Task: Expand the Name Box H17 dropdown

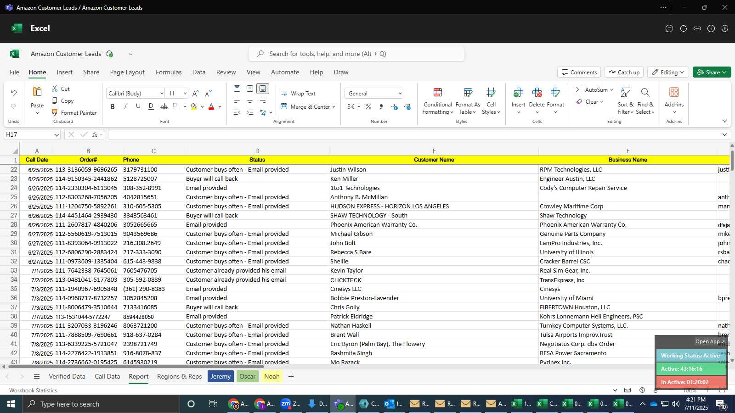Action: pyautogui.click(x=57, y=135)
